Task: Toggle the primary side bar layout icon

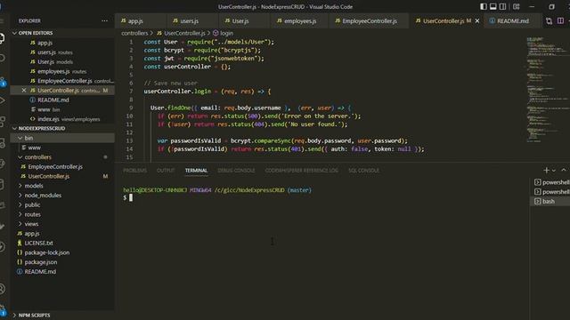Action: click(483, 6)
